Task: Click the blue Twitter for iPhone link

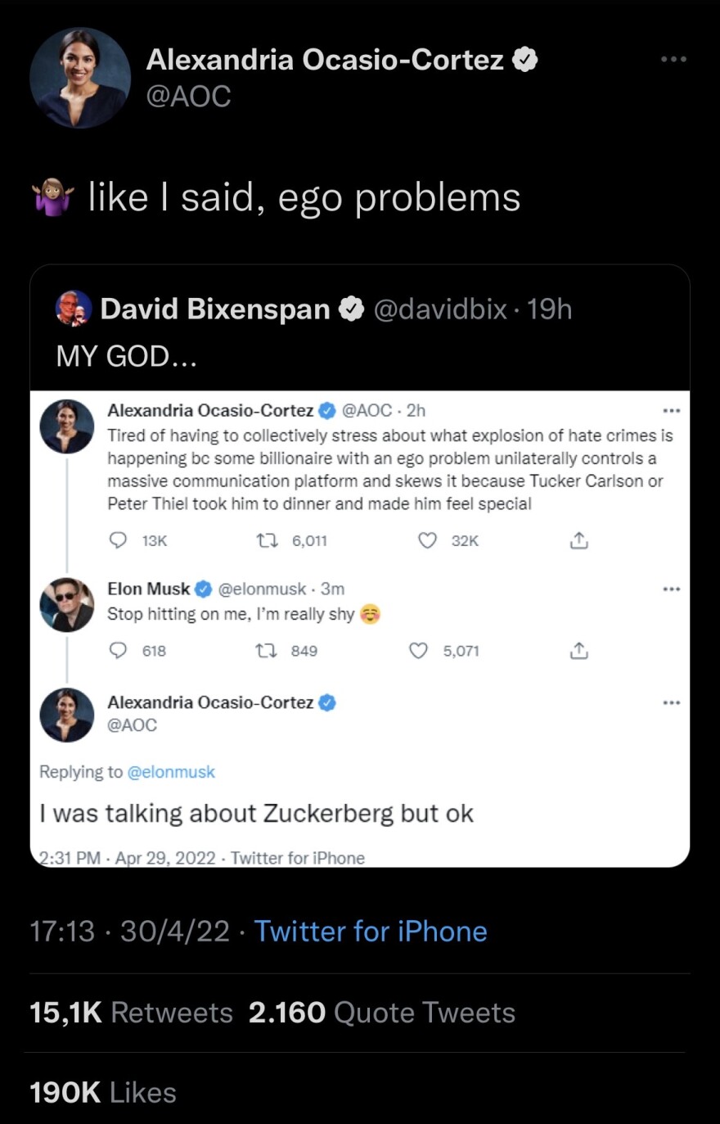Action: (x=371, y=932)
